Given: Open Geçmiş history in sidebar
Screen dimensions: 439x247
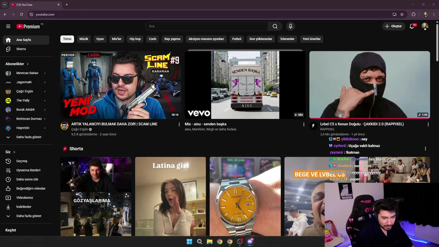Looking at the screenshot, I should click(x=26, y=161).
